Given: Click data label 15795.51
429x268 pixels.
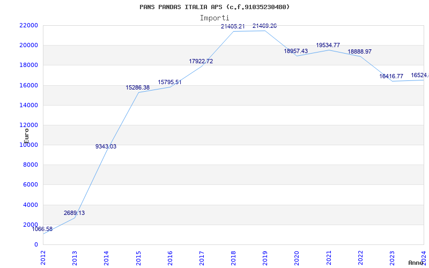Looking at the screenshot, I should [169, 83].
